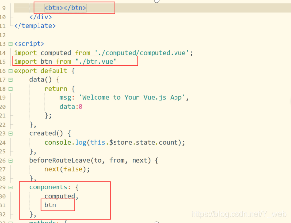Click the 'data:0' property line

tap(71, 107)
